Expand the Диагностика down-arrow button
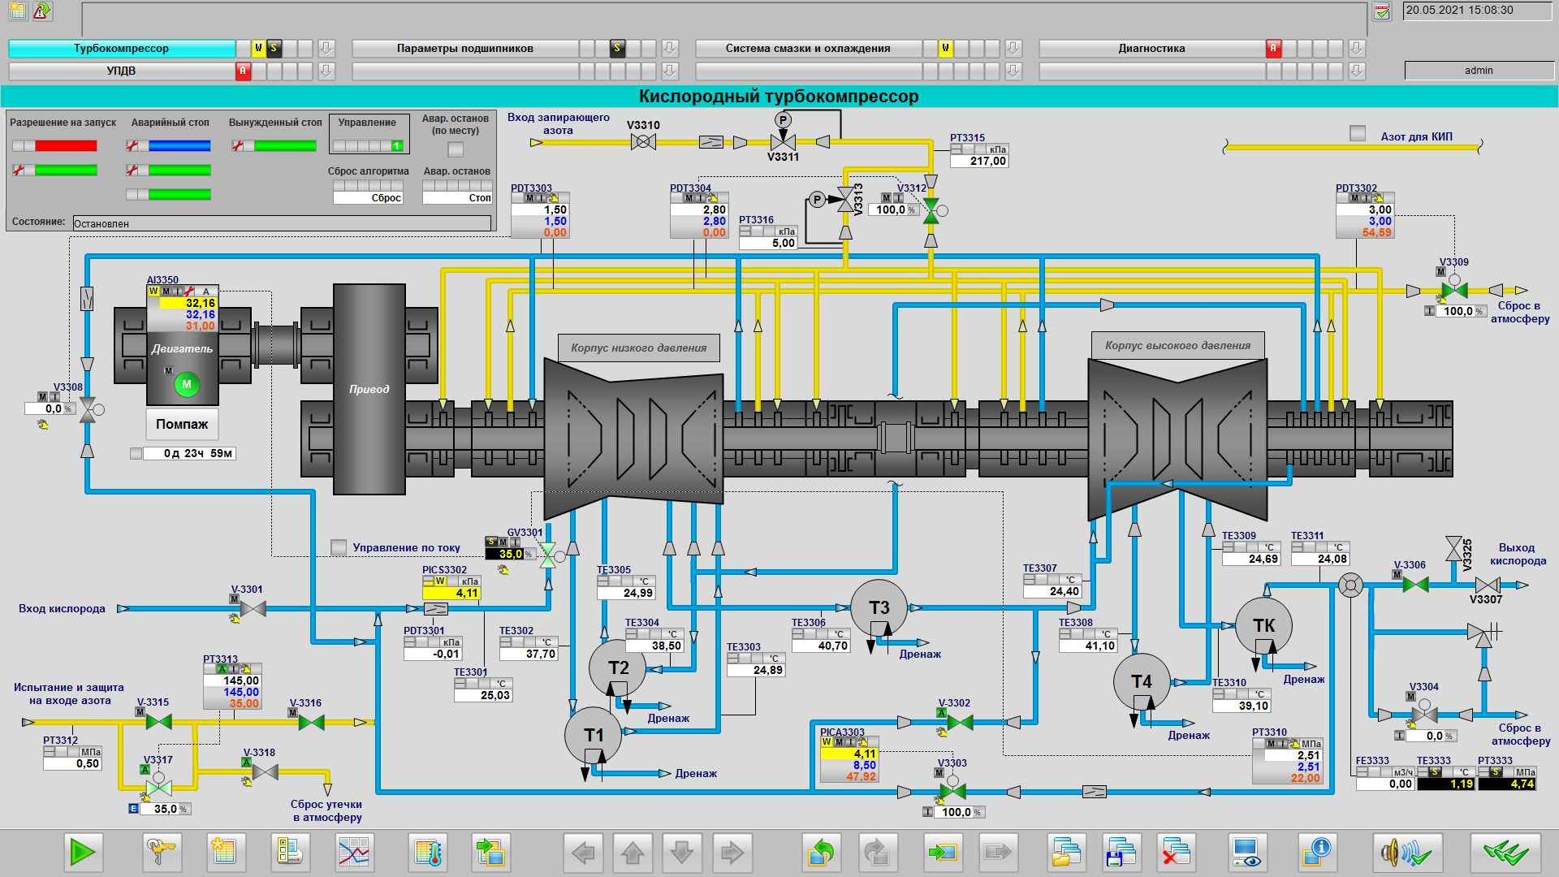This screenshot has width=1559, height=877. 1357,49
